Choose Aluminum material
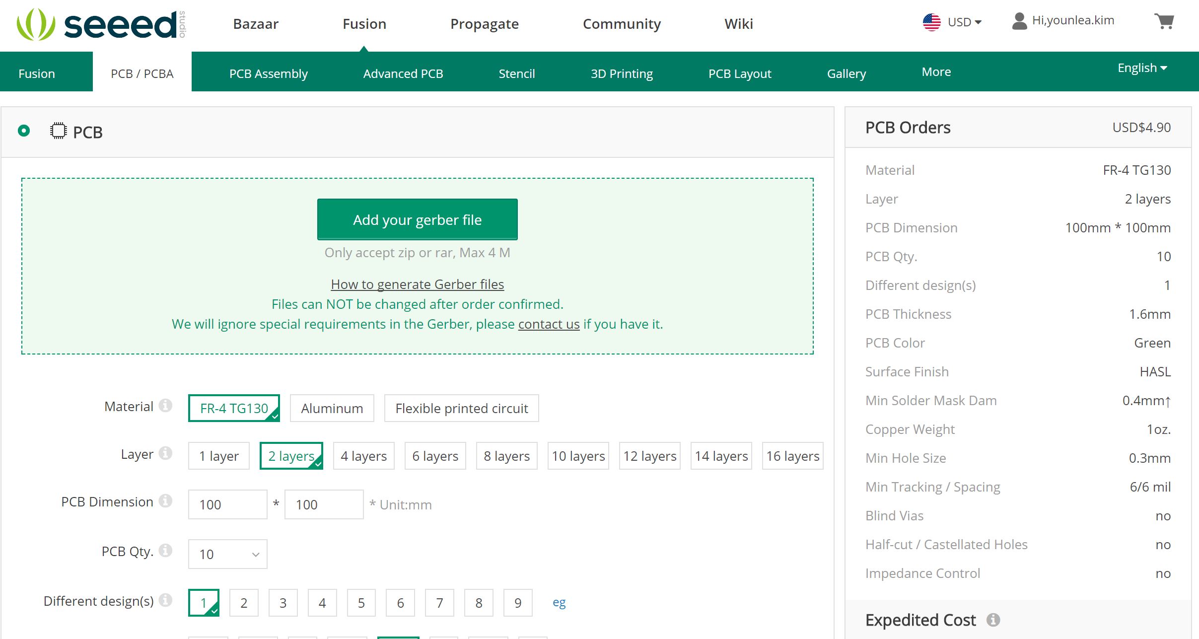 332,408
